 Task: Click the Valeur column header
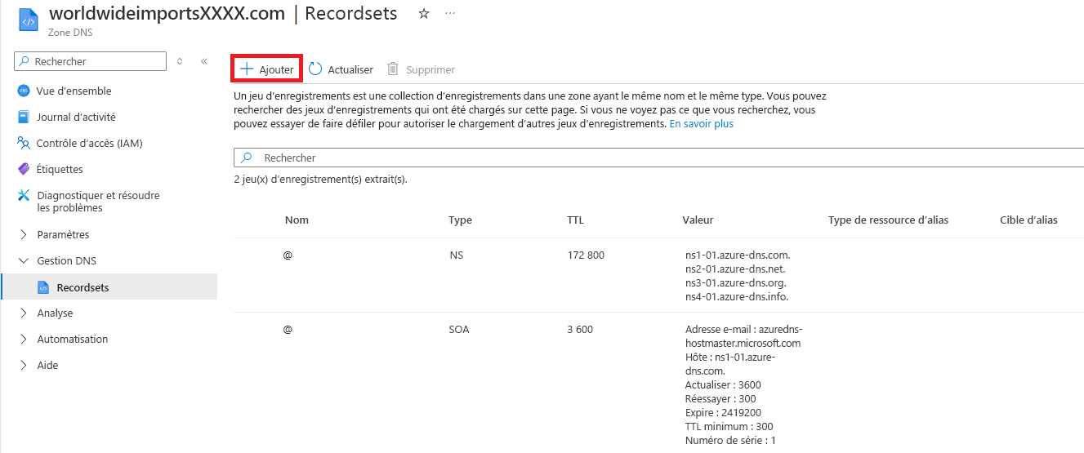click(x=698, y=220)
